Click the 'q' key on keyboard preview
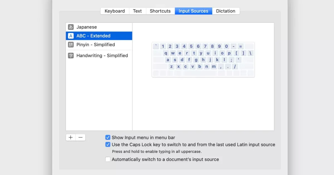Screen dimensions: 334x175 pos(166,53)
